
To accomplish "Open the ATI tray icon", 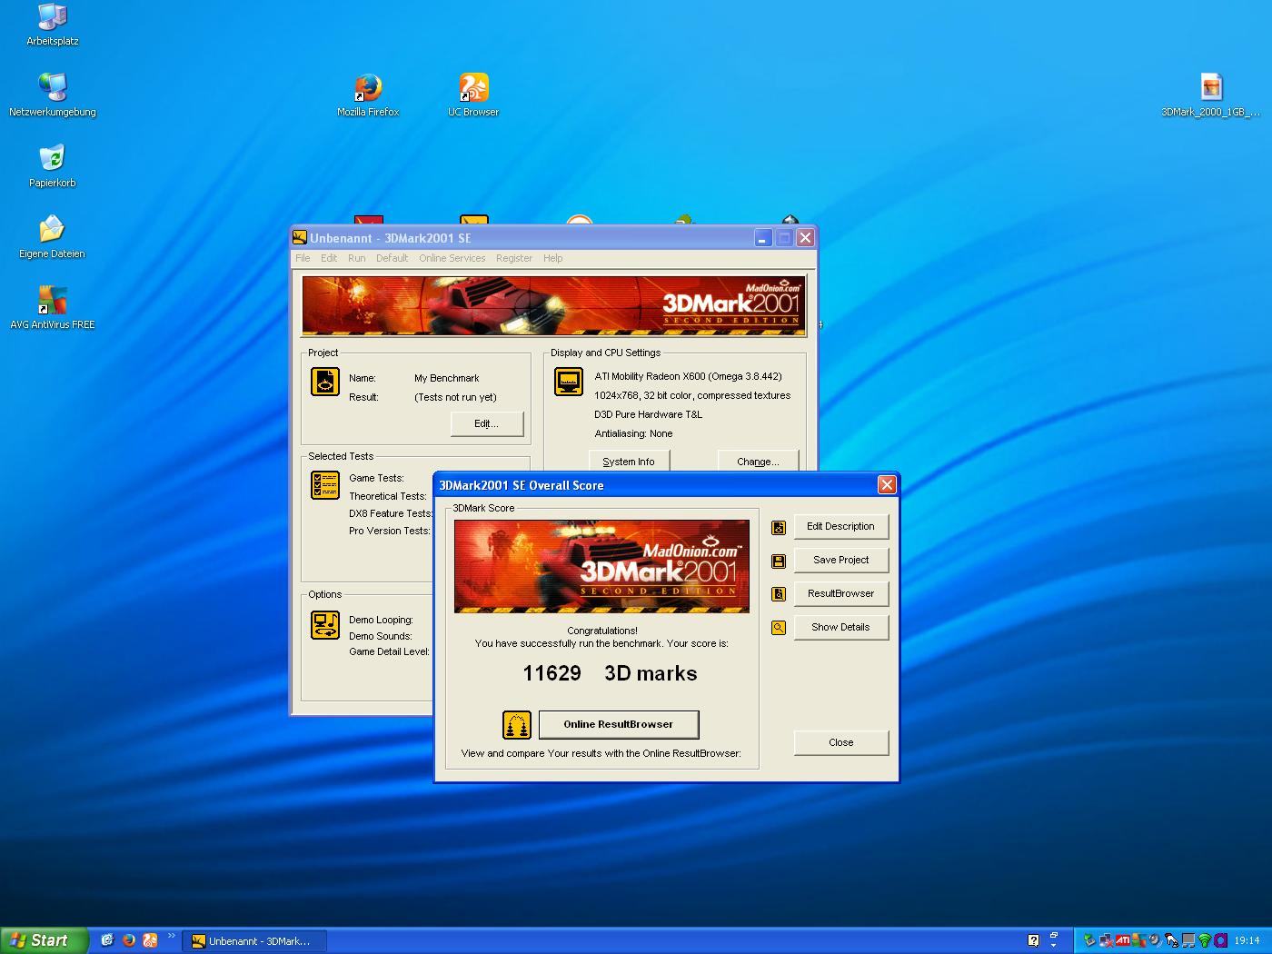I will coord(1123,940).
